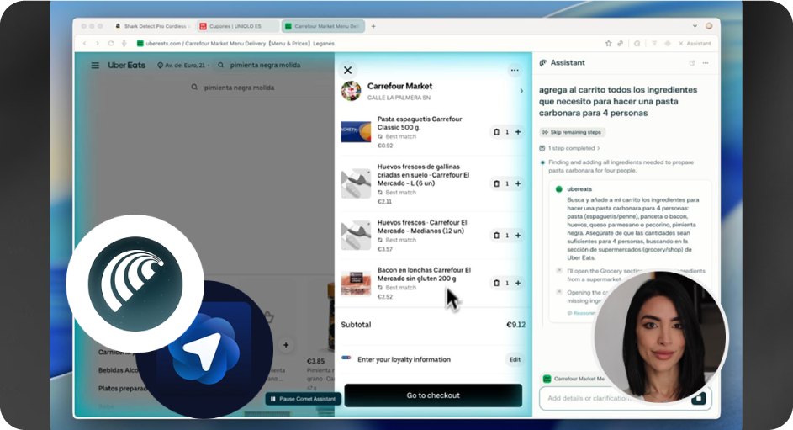Remove Pasta espaguetis Carrefour Classic with trash icon

click(496, 132)
